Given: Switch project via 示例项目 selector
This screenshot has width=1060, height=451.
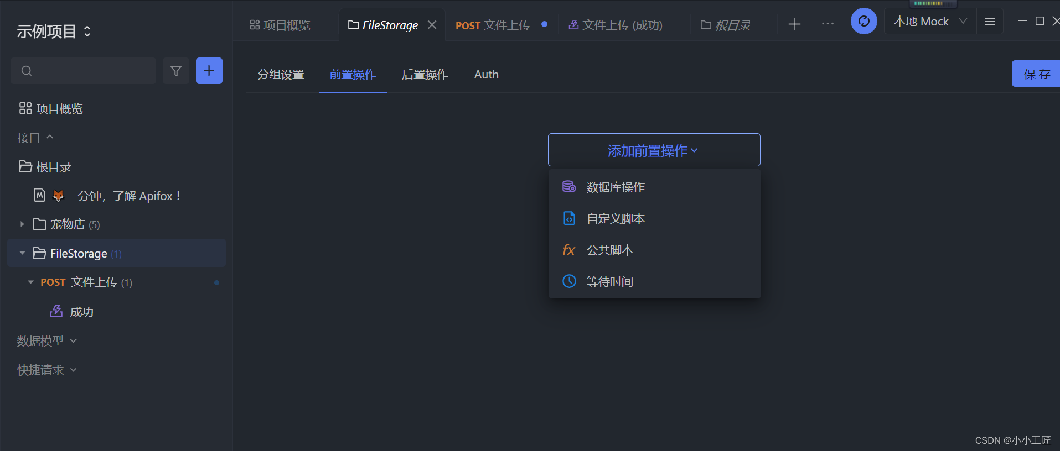Looking at the screenshot, I should [54, 32].
